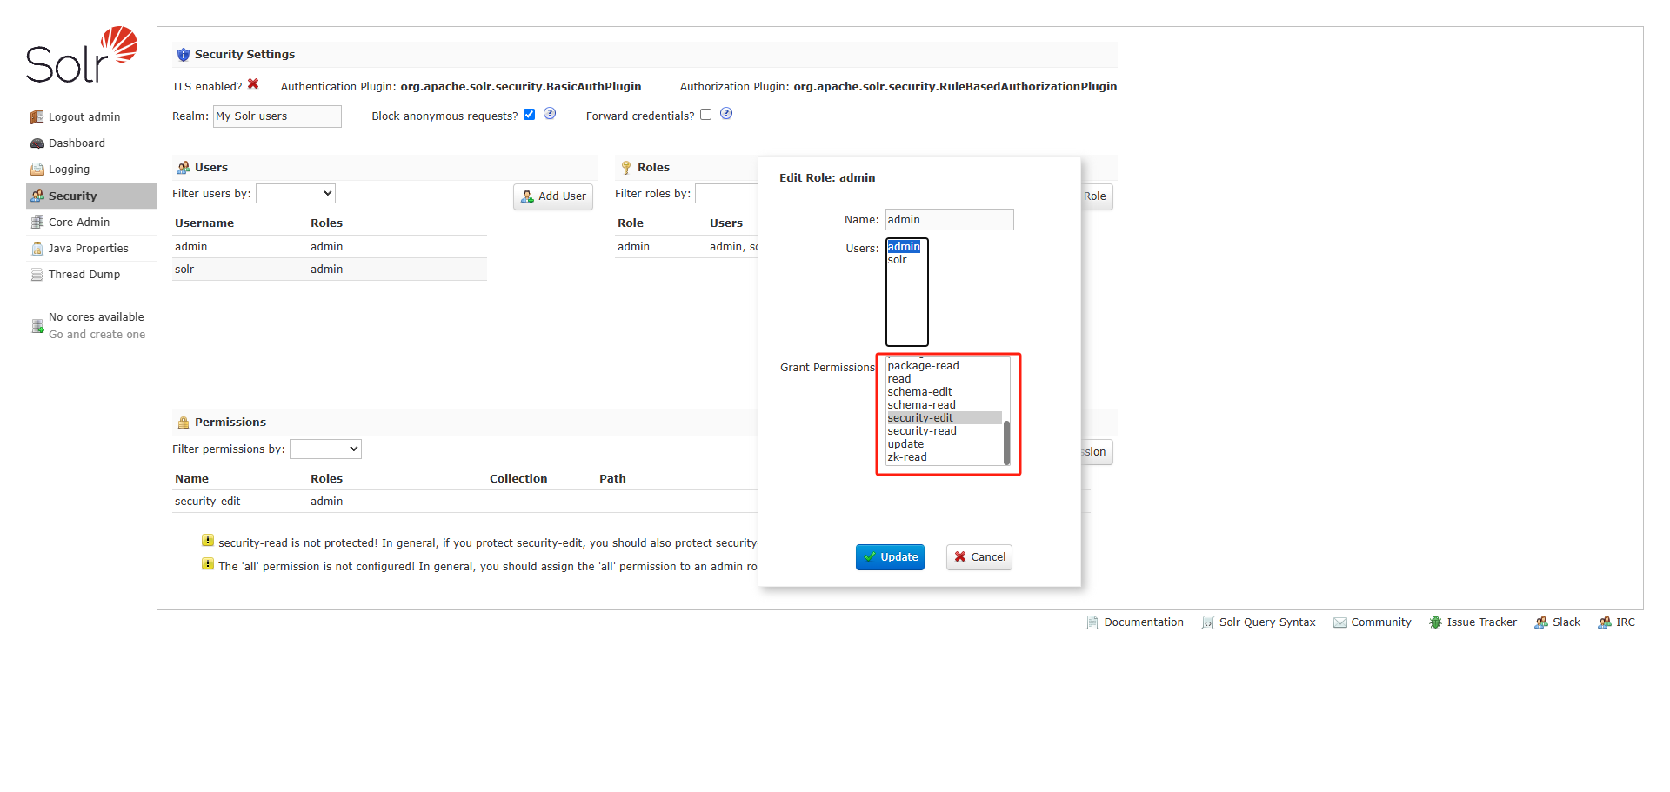
Task: Open the Filter users by dropdown
Action: point(296,194)
